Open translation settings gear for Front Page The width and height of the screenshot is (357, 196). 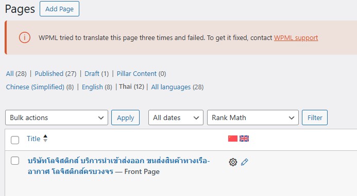point(233,162)
